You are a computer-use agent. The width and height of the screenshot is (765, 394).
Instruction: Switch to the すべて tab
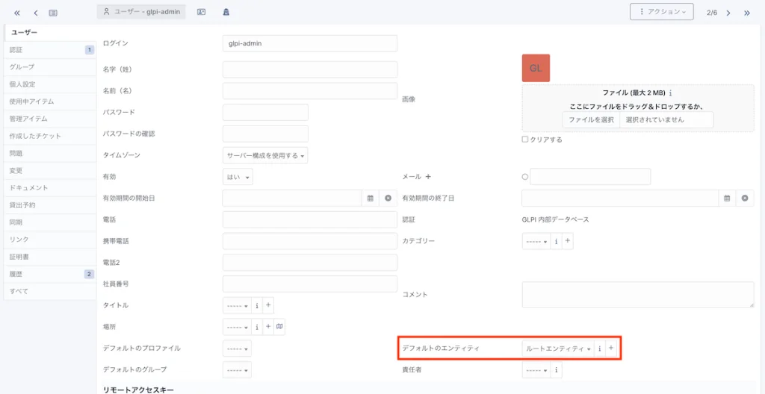(x=50, y=291)
